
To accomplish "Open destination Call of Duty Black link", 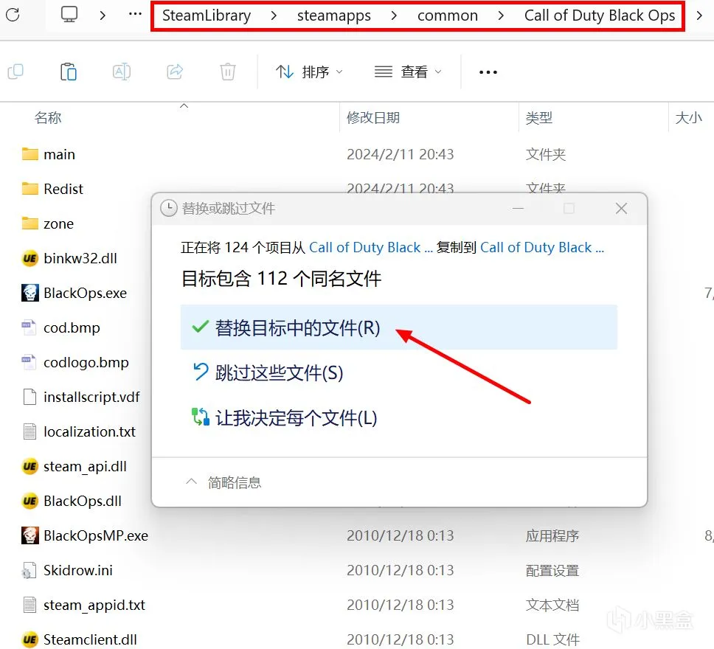I will pyautogui.click(x=542, y=247).
